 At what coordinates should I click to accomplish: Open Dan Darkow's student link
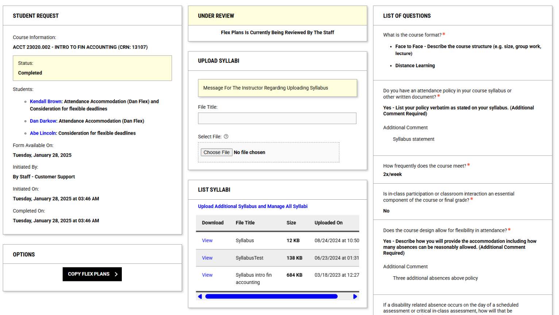point(43,121)
